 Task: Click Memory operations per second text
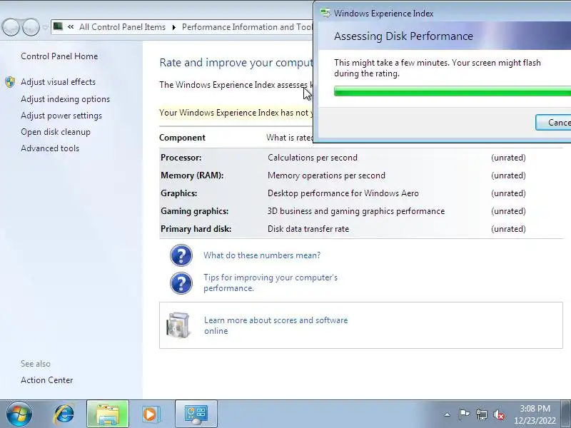[326, 175]
